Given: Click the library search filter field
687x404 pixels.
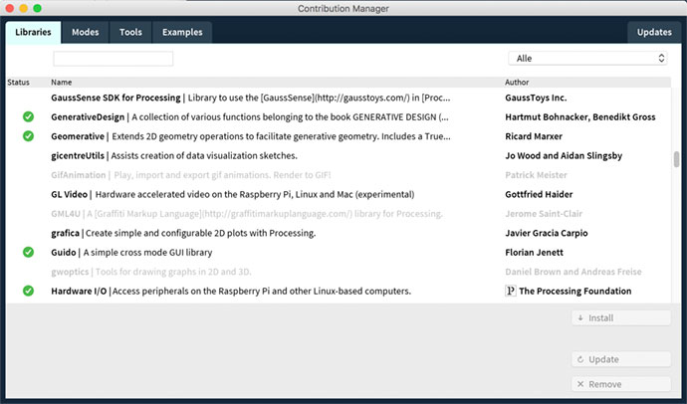Looking at the screenshot, I should [x=114, y=59].
